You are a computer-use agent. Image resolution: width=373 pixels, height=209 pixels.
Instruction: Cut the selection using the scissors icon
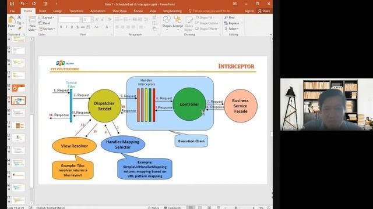19,17
